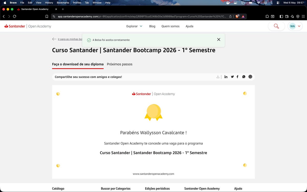The height and width of the screenshot is (192, 307).
Task: Open Brave hamburger main menu
Action: point(303,16)
